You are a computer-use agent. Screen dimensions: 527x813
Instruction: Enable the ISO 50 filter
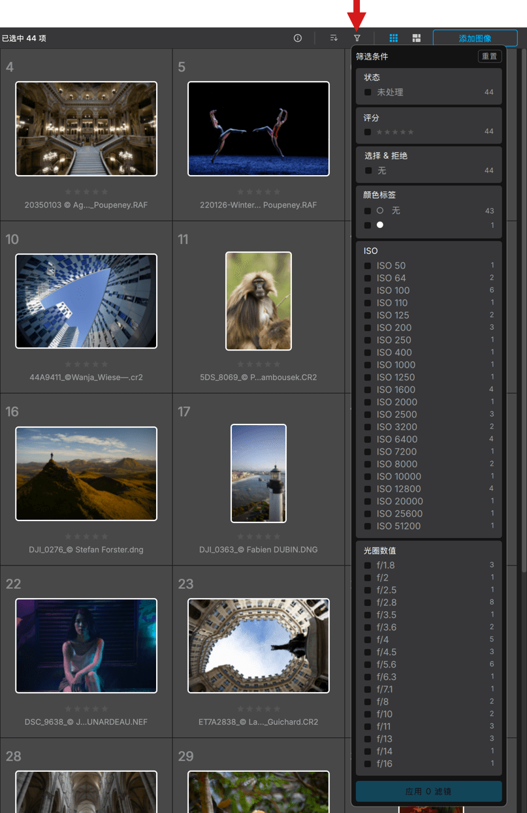click(368, 266)
